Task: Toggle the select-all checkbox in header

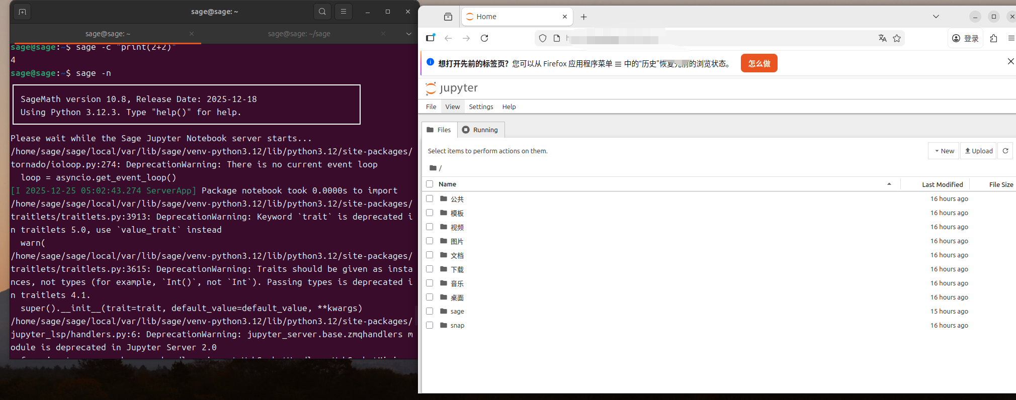Action: (x=430, y=184)
